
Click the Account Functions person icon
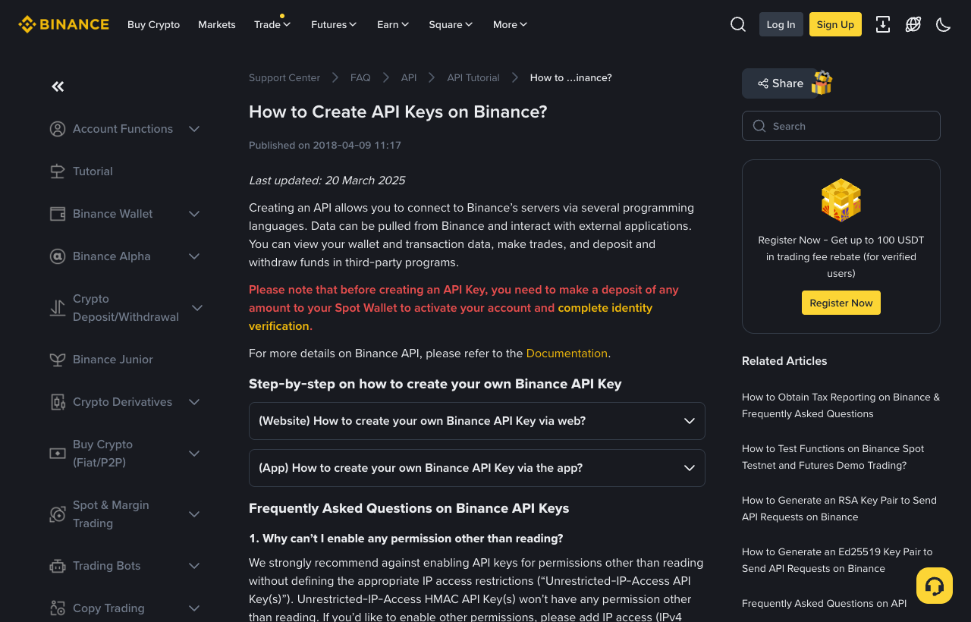pos(58,129)
